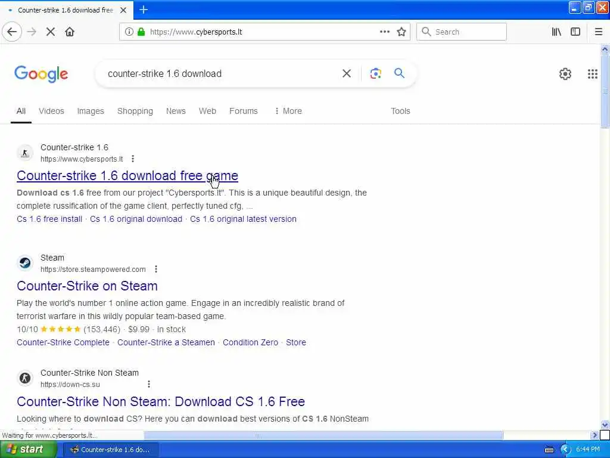Click the forward navigation arrow
Viewport: 610px width, 458px height.
click(32, 32)
